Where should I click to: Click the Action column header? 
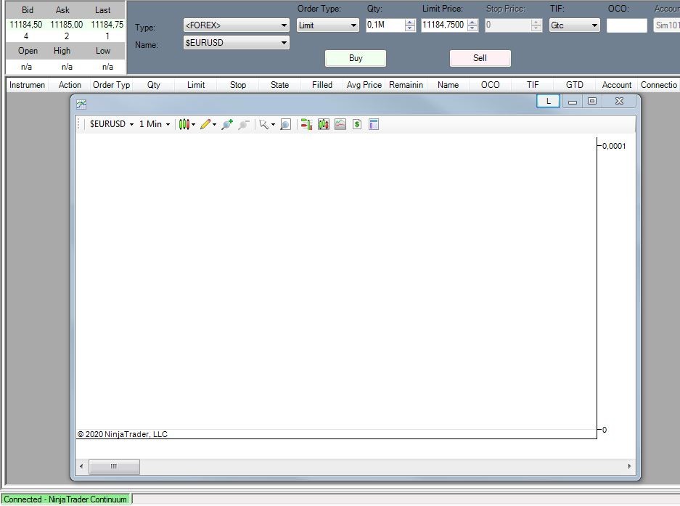(70, 85)
